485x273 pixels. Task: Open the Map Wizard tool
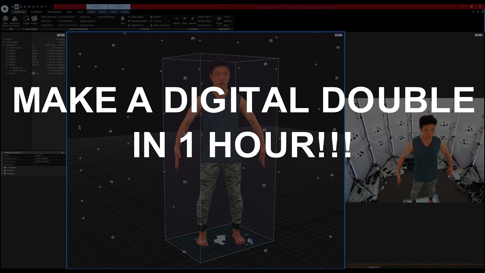tap(5, 21)
